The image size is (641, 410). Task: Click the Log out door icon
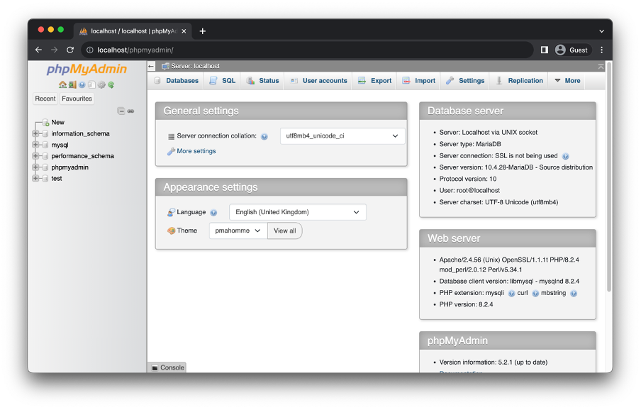point(72,84)
